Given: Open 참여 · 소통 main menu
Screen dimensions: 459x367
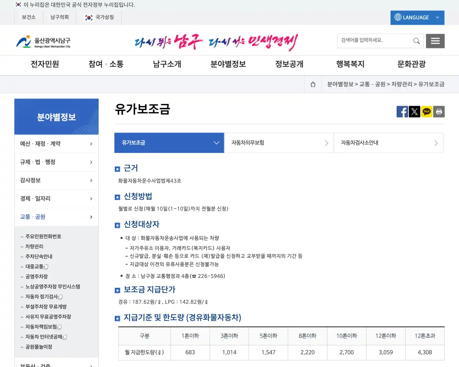Looking at the screenshot, I should 106,64.
